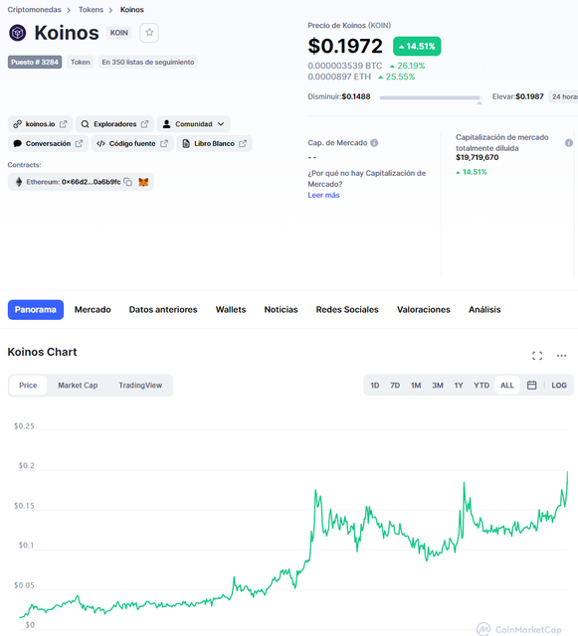Open the Análisis tab
Image resolution: width=578 pixels, height=636 pixels.
tap(484, 309)
